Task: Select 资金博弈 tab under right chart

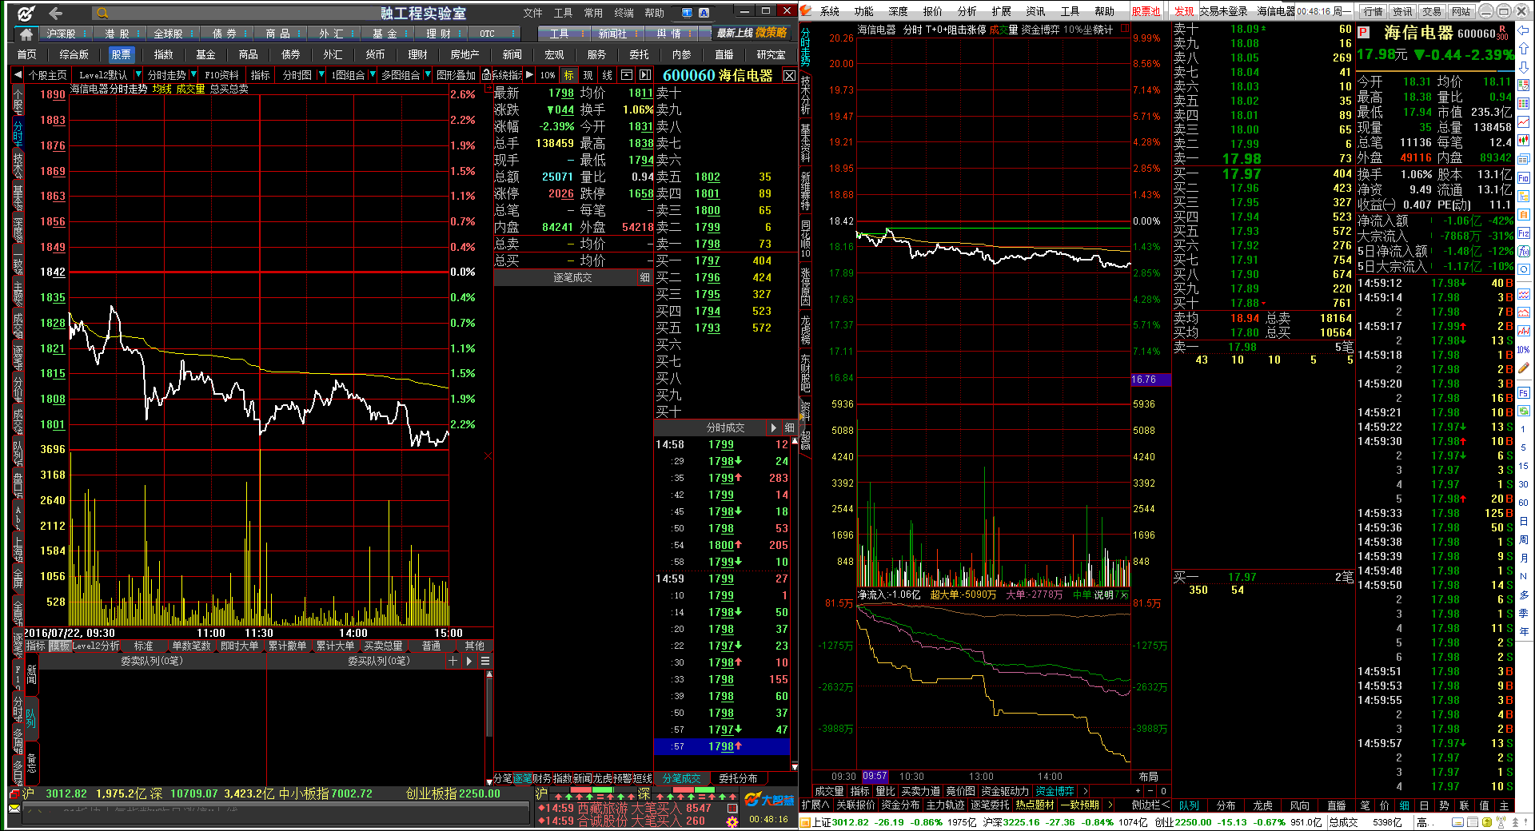Action: [x=1055, y=791]
